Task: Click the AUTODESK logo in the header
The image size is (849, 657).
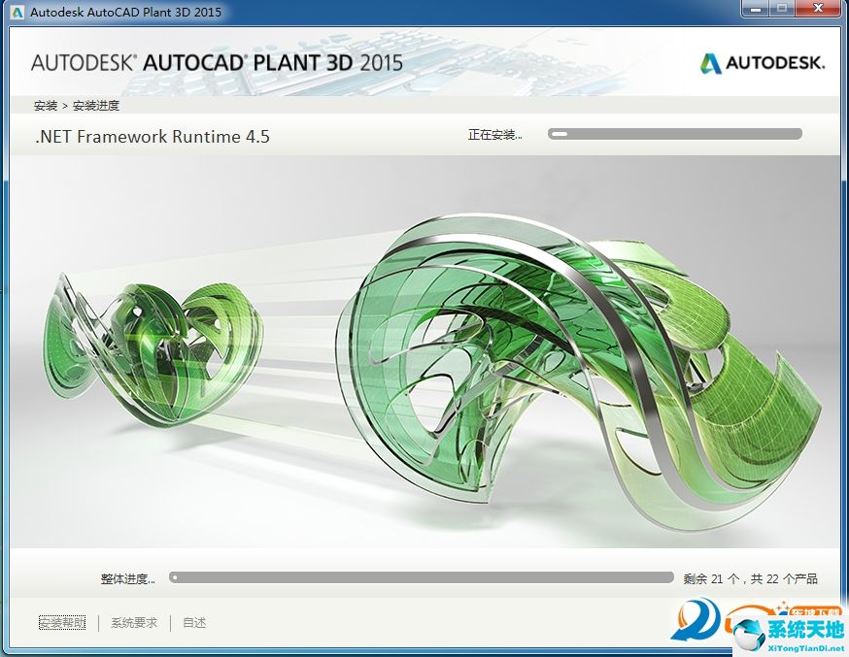Action: coord(764,63)
